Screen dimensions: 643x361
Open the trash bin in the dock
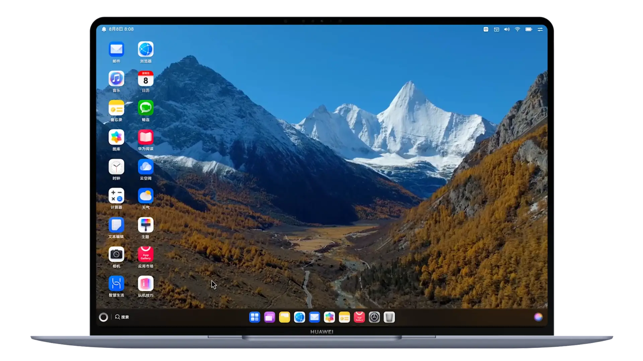click(389, 317)
